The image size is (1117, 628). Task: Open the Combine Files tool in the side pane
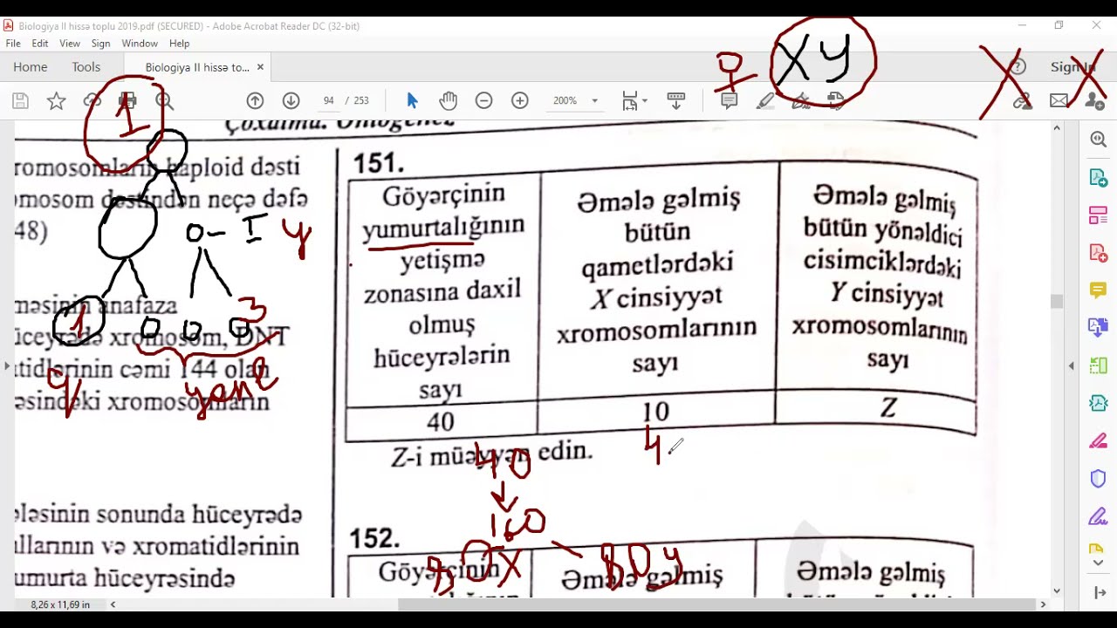click(x=1098, y=328)
